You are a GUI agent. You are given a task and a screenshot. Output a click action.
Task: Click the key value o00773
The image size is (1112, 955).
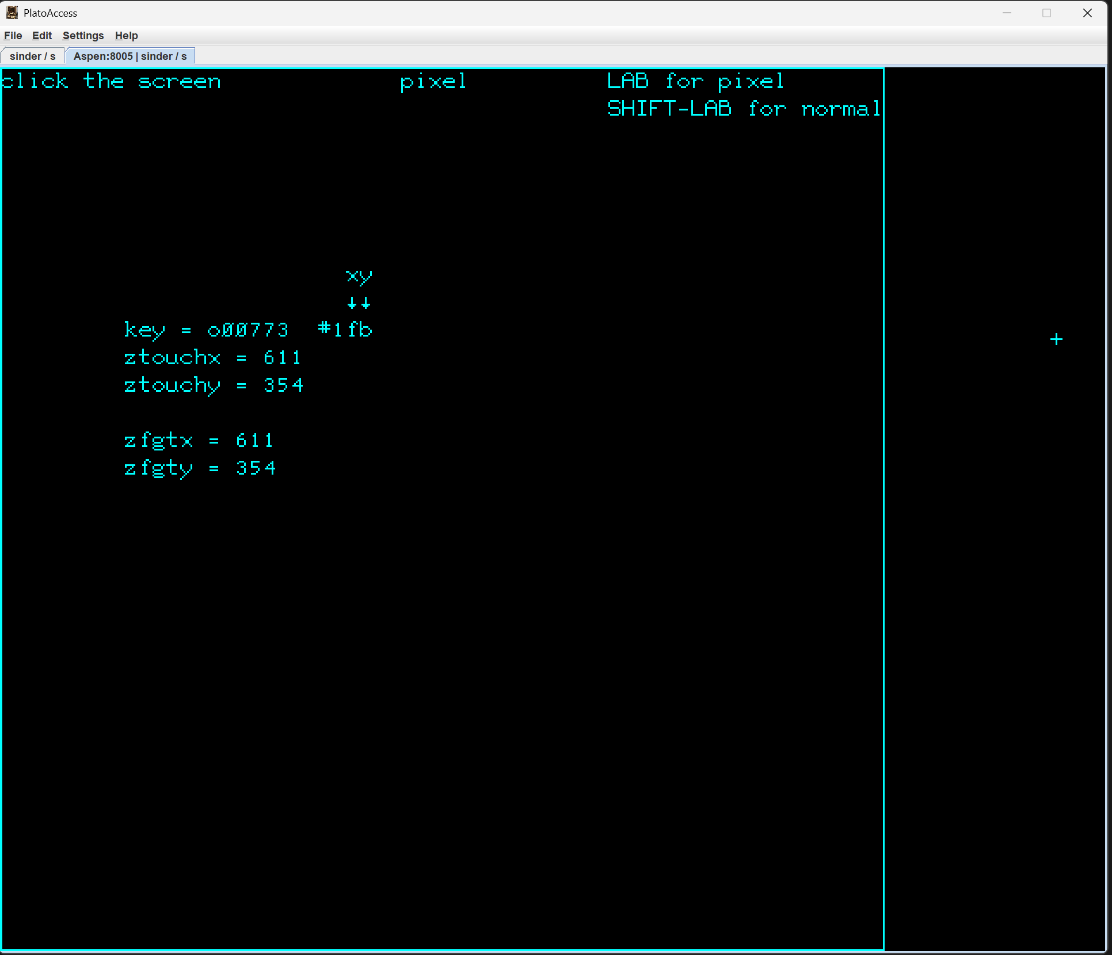click(x=248, y=330)
